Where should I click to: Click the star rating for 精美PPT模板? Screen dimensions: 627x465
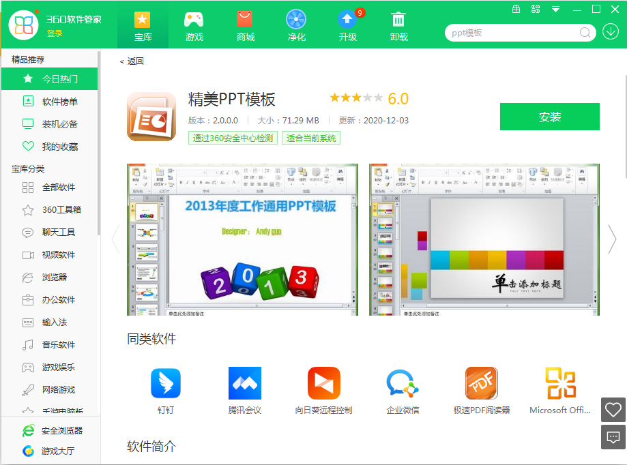(356, 97)
